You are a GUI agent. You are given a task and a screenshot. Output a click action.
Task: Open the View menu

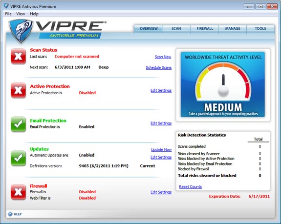[21, 14]
